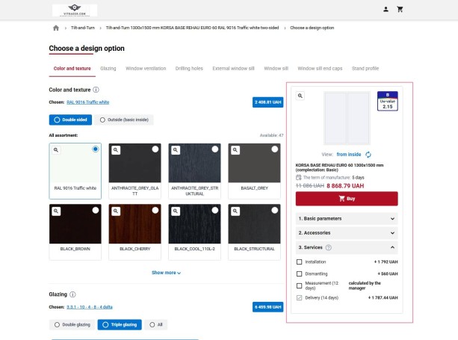
Task: Open the Services help question icon
Action: 329,247
